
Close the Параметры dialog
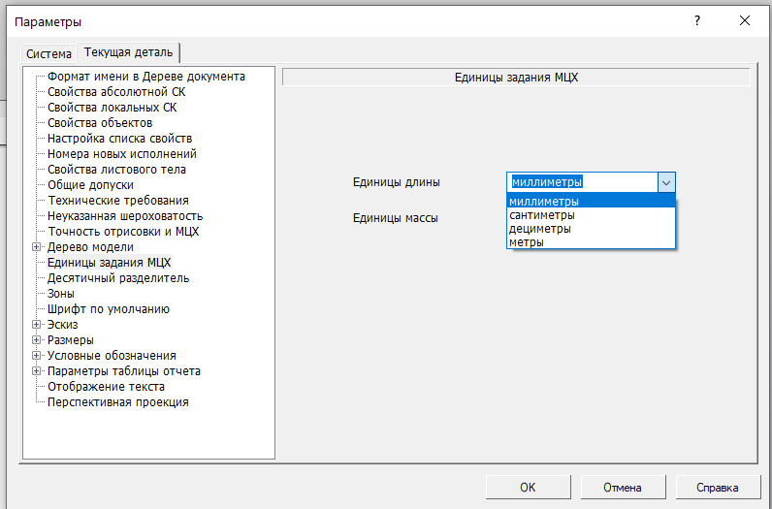744,20
